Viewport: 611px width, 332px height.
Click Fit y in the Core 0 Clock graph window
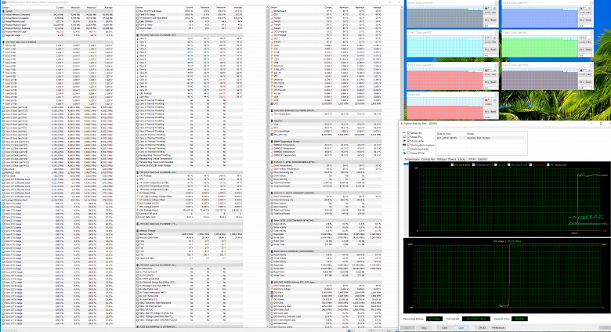point(486,20)
